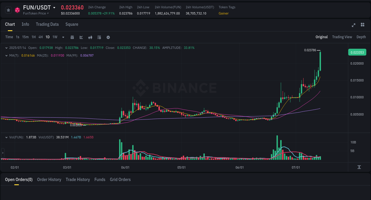Viewport: 371px width, 200px height.
Task: Enter fullscreen chart mode
Action: point(353,25)
